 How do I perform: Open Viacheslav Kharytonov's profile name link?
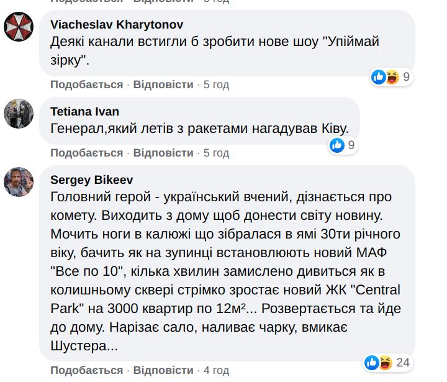[x=117, y=25]
